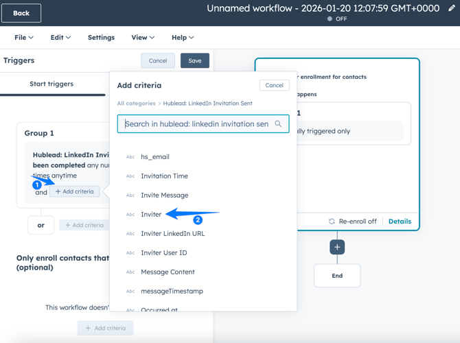Follow the All categories breadcrumb link
This screenshot has width=460, height=343.
(x=136, y=104)
